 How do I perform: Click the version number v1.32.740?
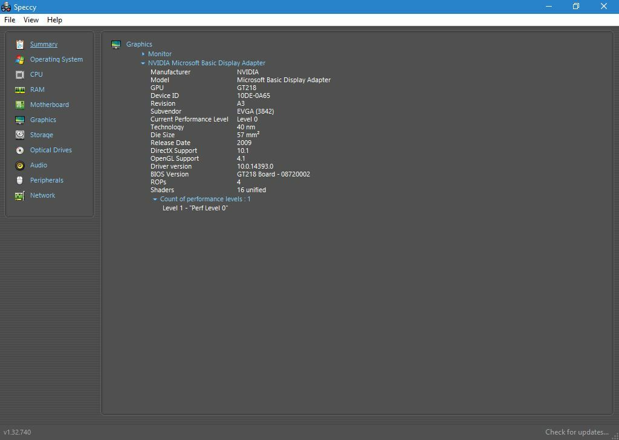pos(17,432)
